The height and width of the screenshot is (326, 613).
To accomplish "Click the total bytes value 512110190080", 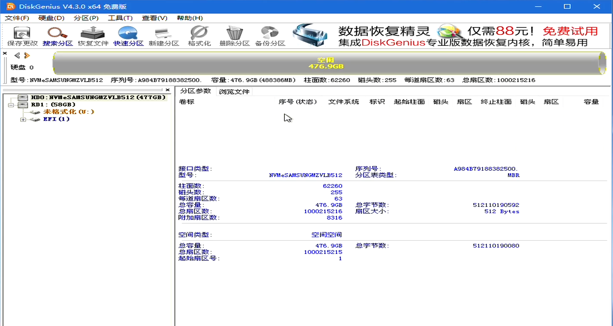I will coord(496,246).
